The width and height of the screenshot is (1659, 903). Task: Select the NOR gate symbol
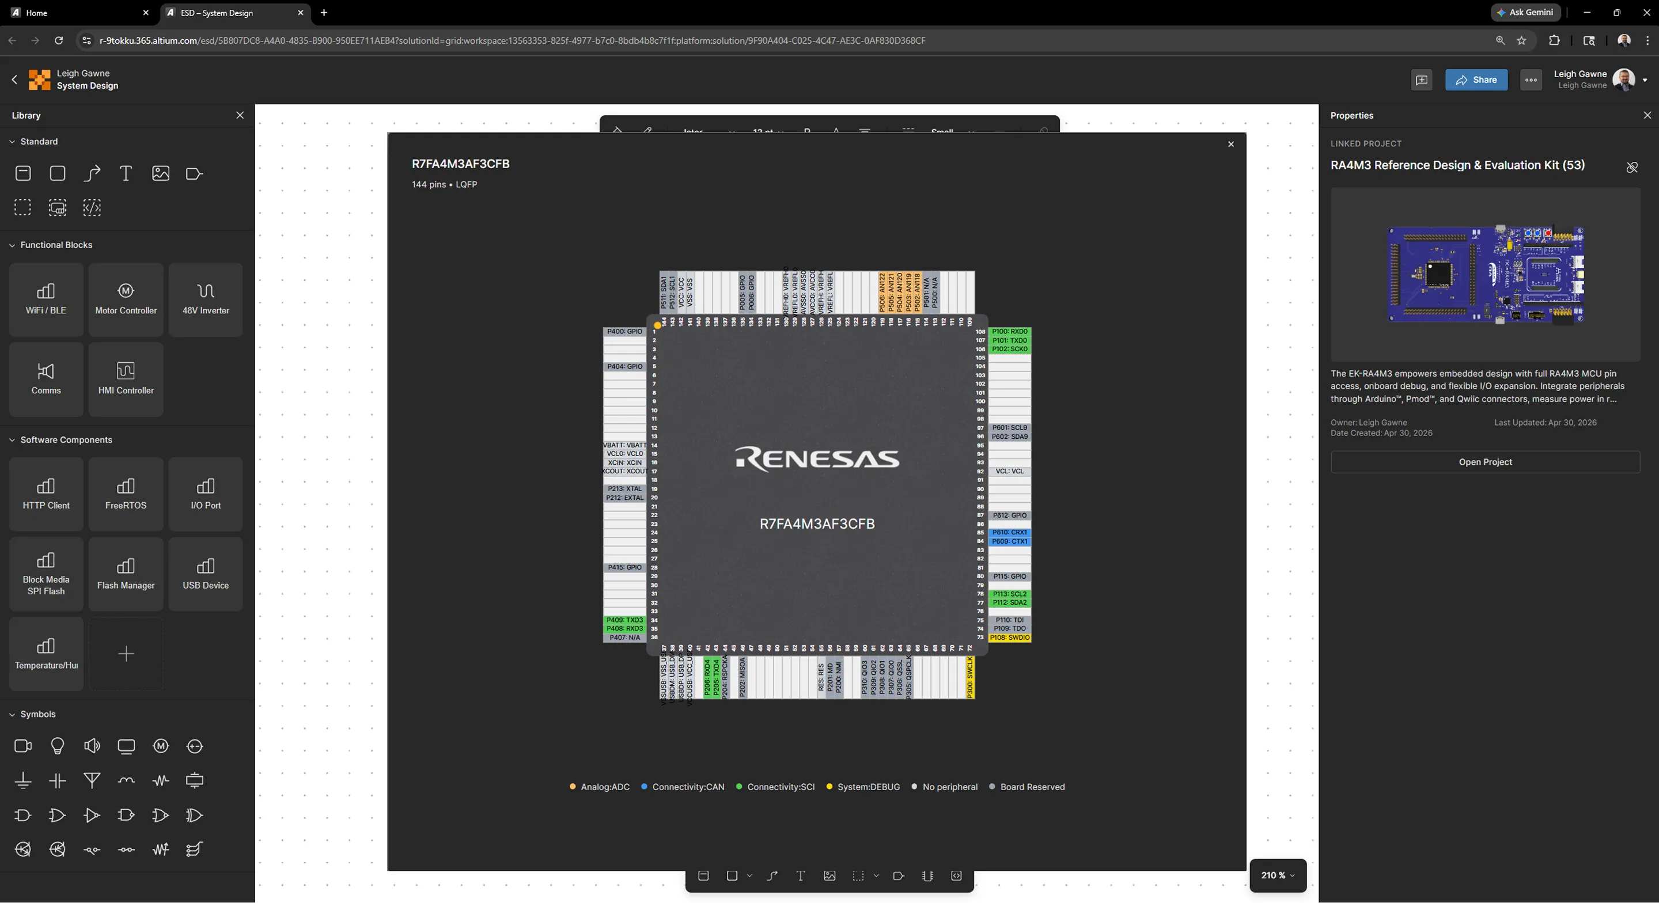pyautogui.click(x=160, y=815)
